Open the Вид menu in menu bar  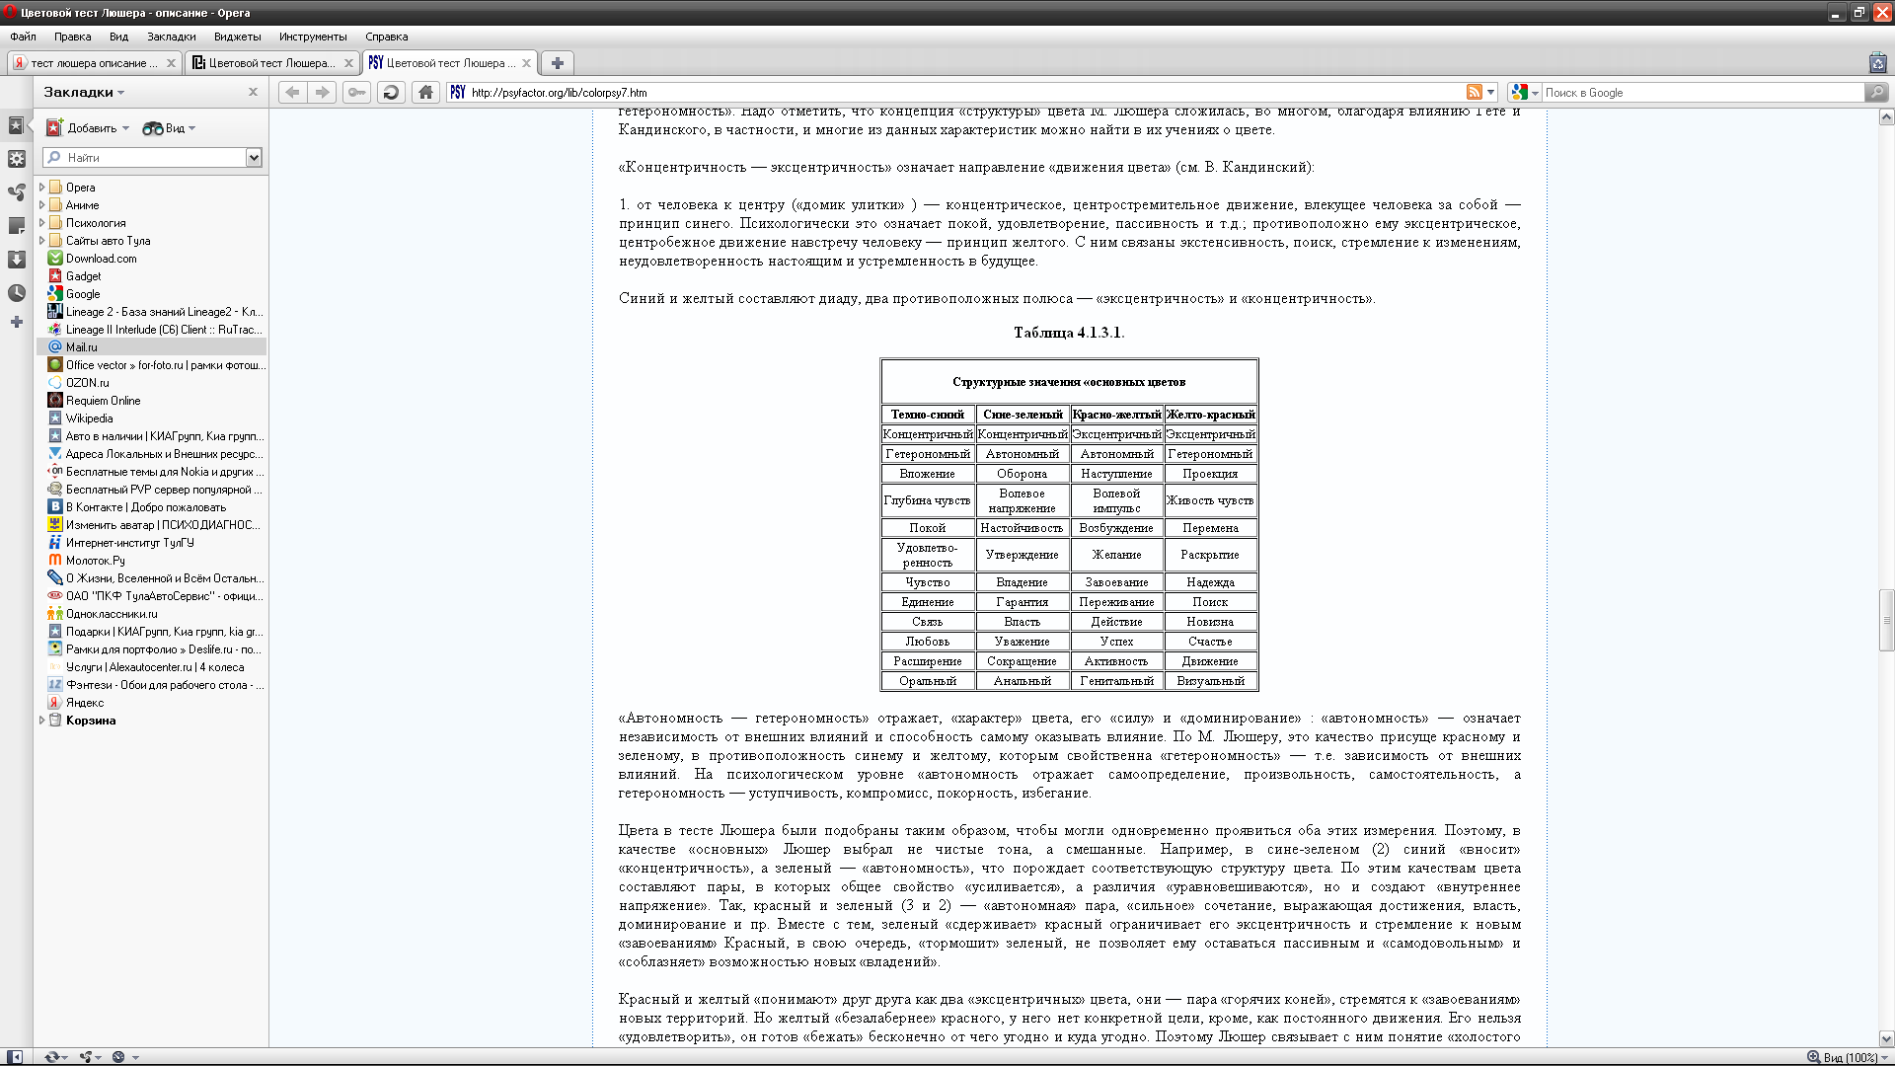coord(118,37)
